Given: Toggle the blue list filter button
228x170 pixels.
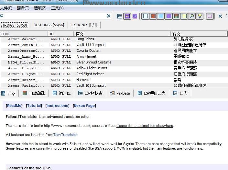Looking at the screenshot, I should click(161, 16).
